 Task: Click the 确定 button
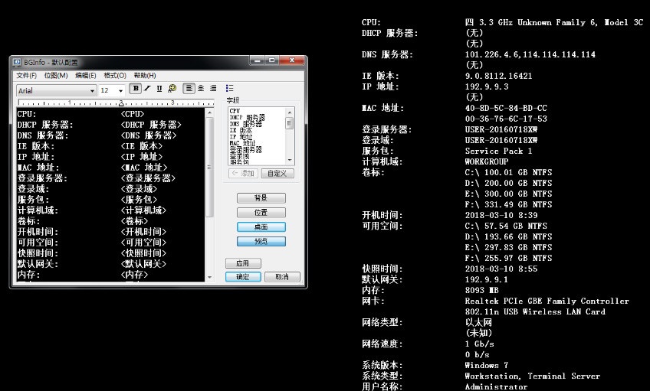(x=243, y=277)
